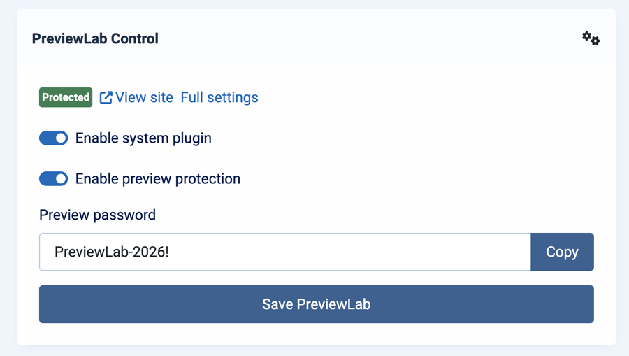Click the white knob of the system plugin switch
629x356 pixels.
click(x=61, y=138)
